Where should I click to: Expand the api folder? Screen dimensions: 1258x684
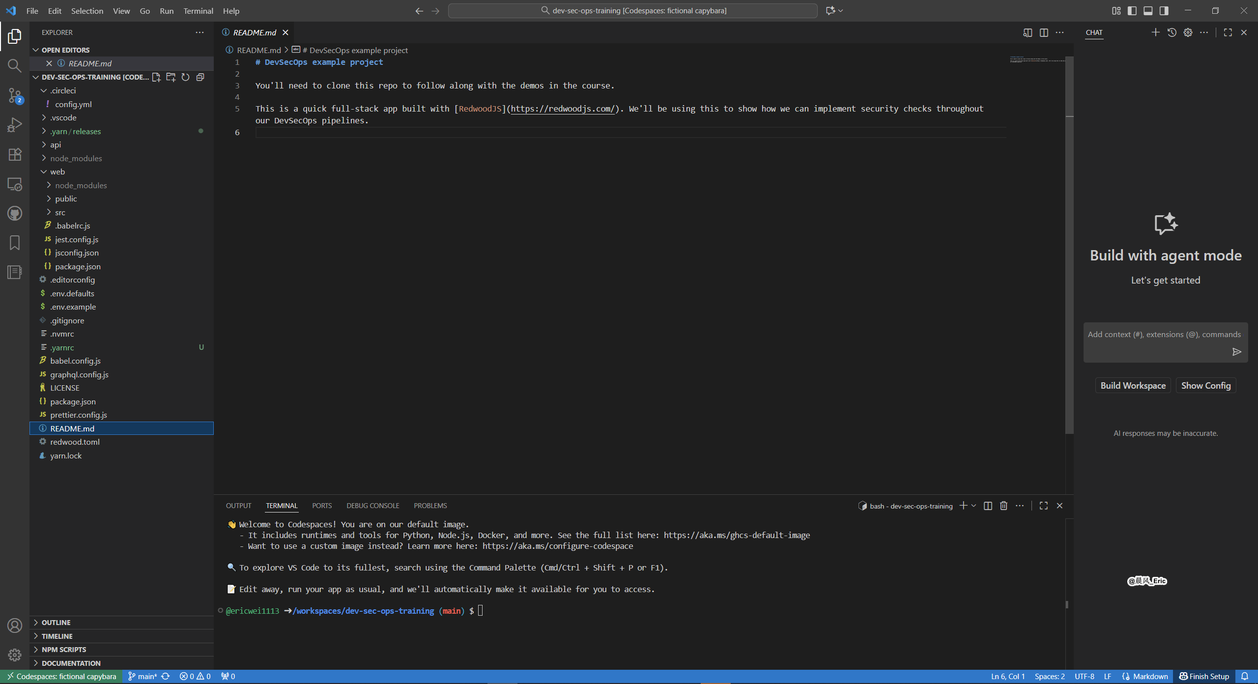[56, 144]
